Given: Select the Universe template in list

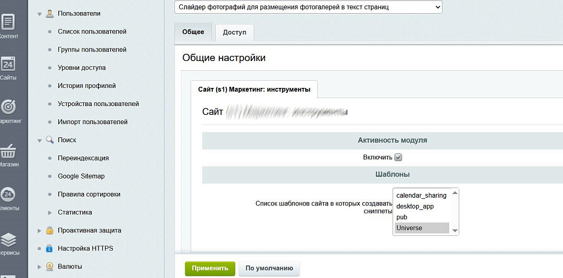Looking at the screenshot, I should (x=421, y=228).
